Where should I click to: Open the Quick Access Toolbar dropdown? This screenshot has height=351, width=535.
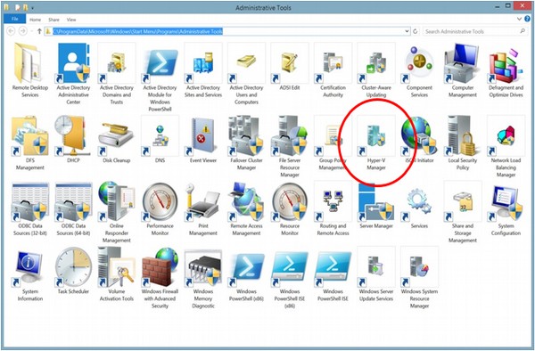point(33,7)
